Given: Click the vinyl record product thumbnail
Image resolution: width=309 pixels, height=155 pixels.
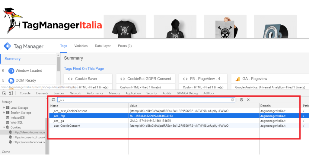Looking at the screenshot, I should pyautogui.click(x=275, y=26).
